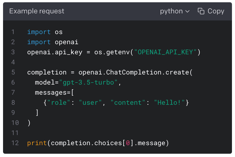Click the "Hello!" string
The image size is (235, 157).
point(169,103)
